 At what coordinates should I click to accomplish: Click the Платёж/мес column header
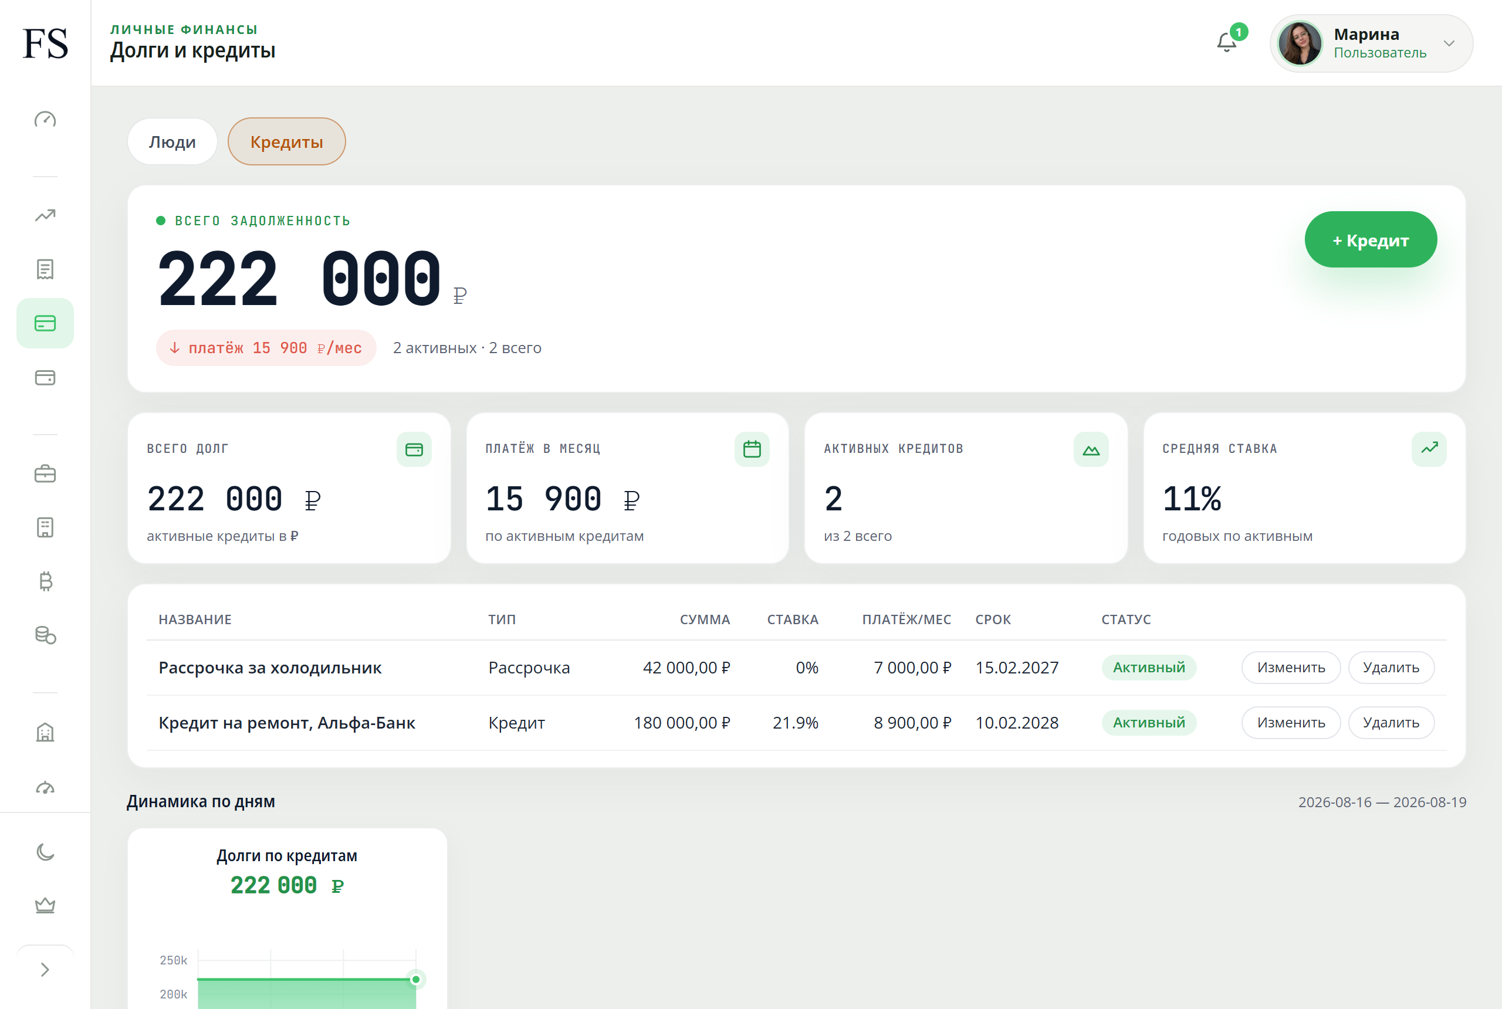(x=906, y=619)
